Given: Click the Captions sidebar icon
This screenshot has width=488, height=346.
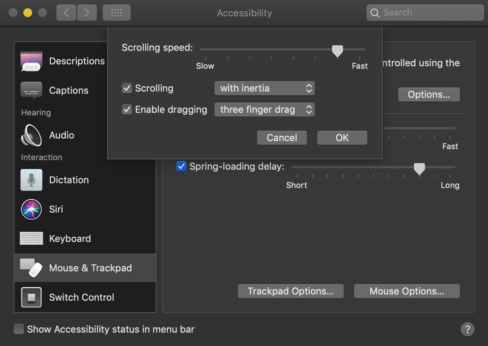Looking at the screenshot, I should click(x=31, y=91).
